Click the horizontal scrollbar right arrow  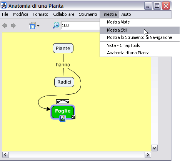[x=148, y=154]
